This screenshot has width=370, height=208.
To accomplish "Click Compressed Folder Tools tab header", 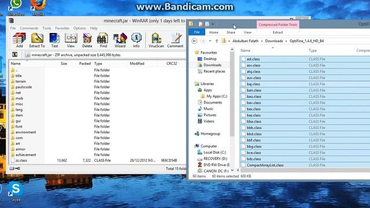I will pos(277,24).
